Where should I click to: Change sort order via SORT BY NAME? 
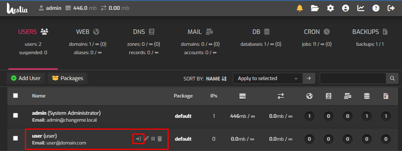tap(205, 79)
